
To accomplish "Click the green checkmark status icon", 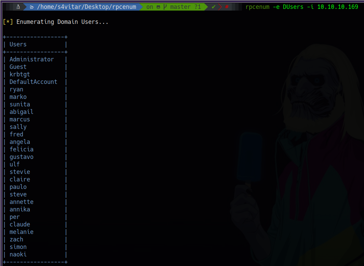I will click(x=214, y=7).
